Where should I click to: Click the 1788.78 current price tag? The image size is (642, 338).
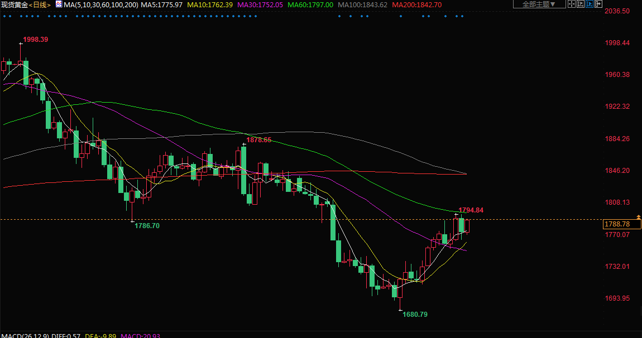(x=617, y=224)
